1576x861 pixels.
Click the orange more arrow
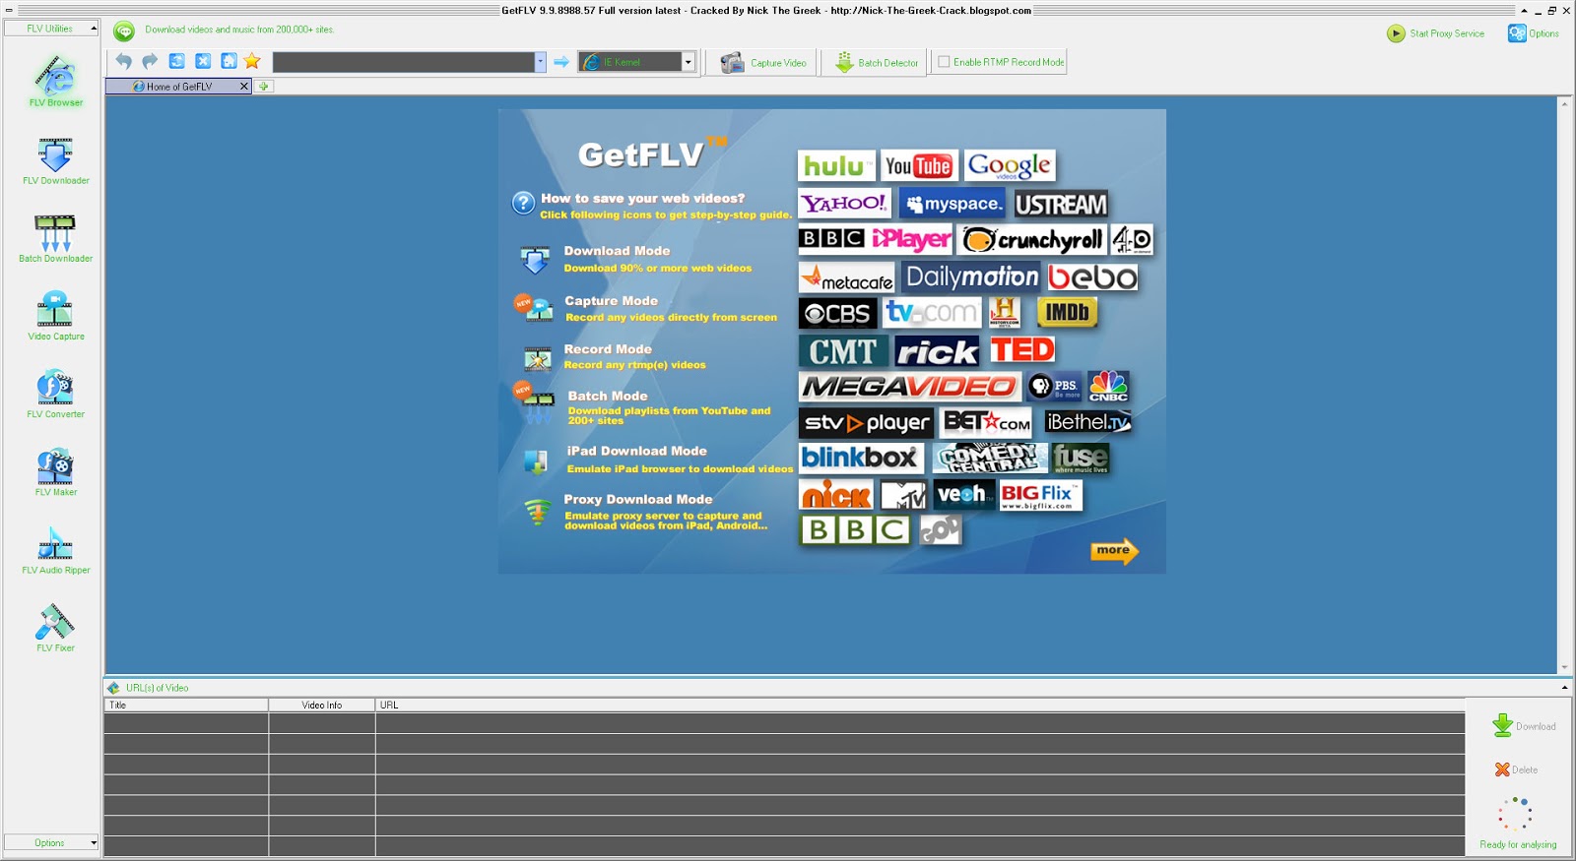pyautogui.click(x=1115, y=551)
